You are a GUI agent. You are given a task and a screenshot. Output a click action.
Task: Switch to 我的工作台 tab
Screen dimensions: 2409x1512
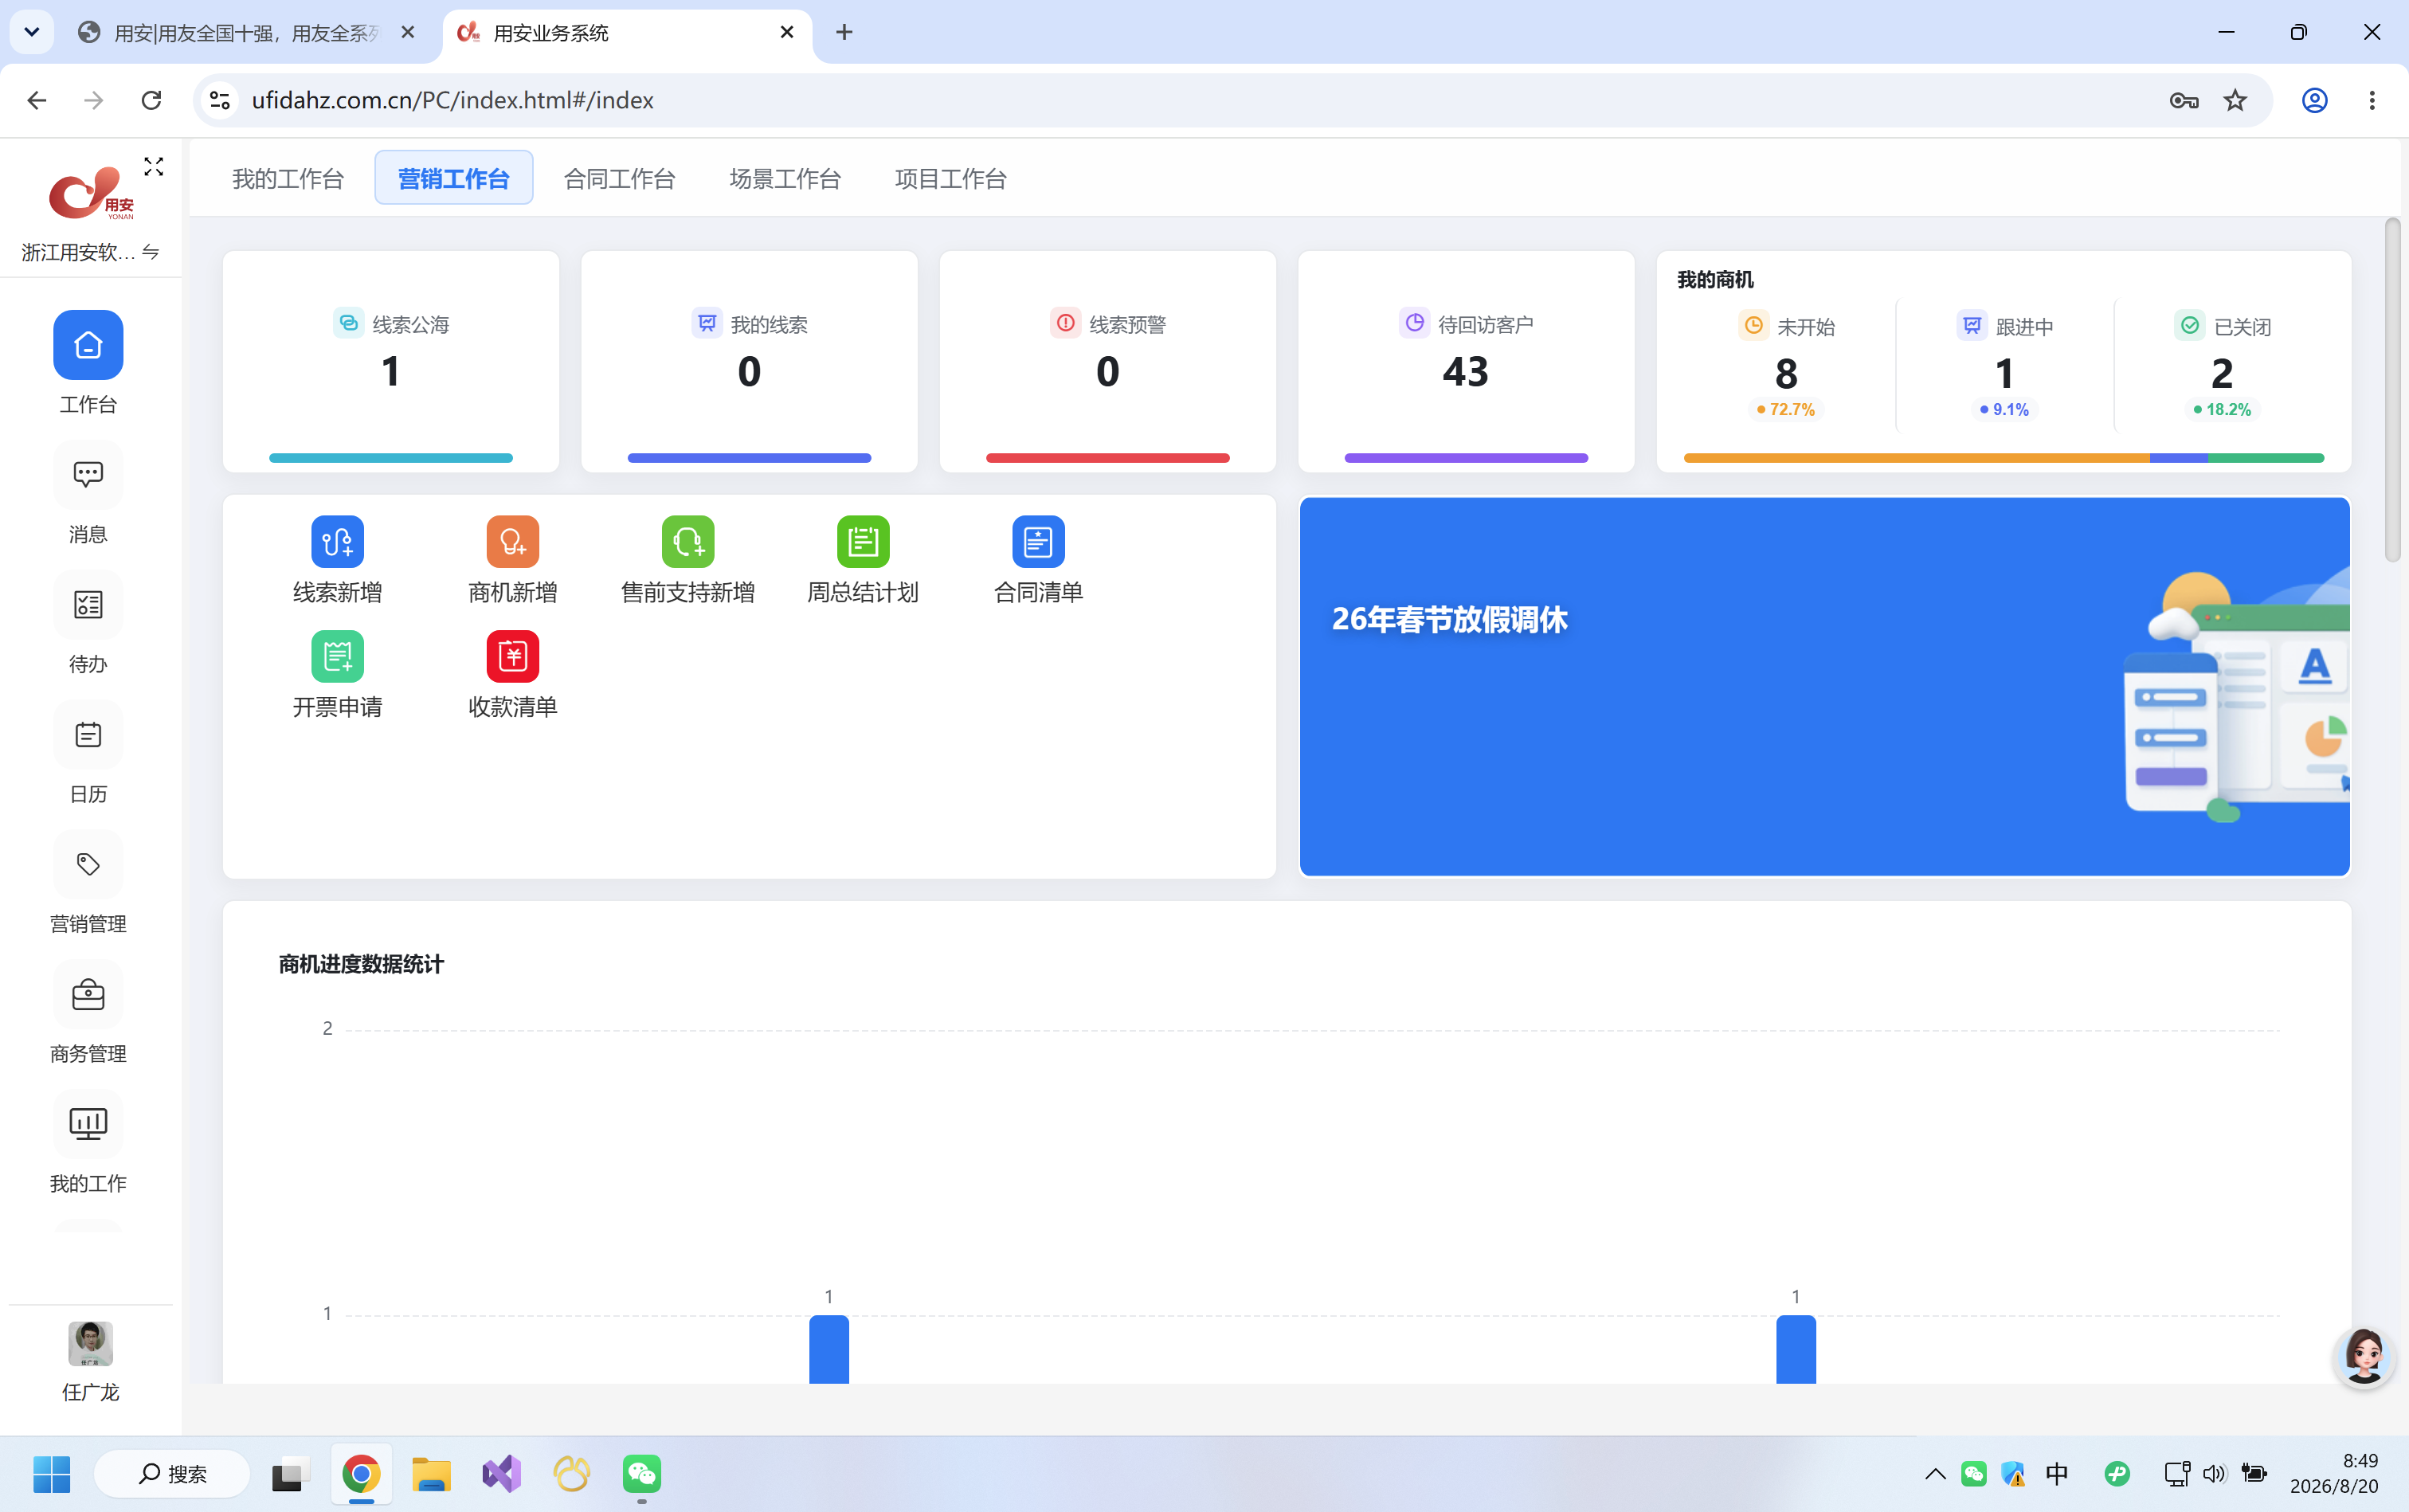[x=288, y=179]
